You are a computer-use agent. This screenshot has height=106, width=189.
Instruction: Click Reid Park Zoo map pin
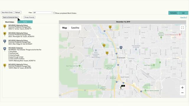[x=154, y=65]
